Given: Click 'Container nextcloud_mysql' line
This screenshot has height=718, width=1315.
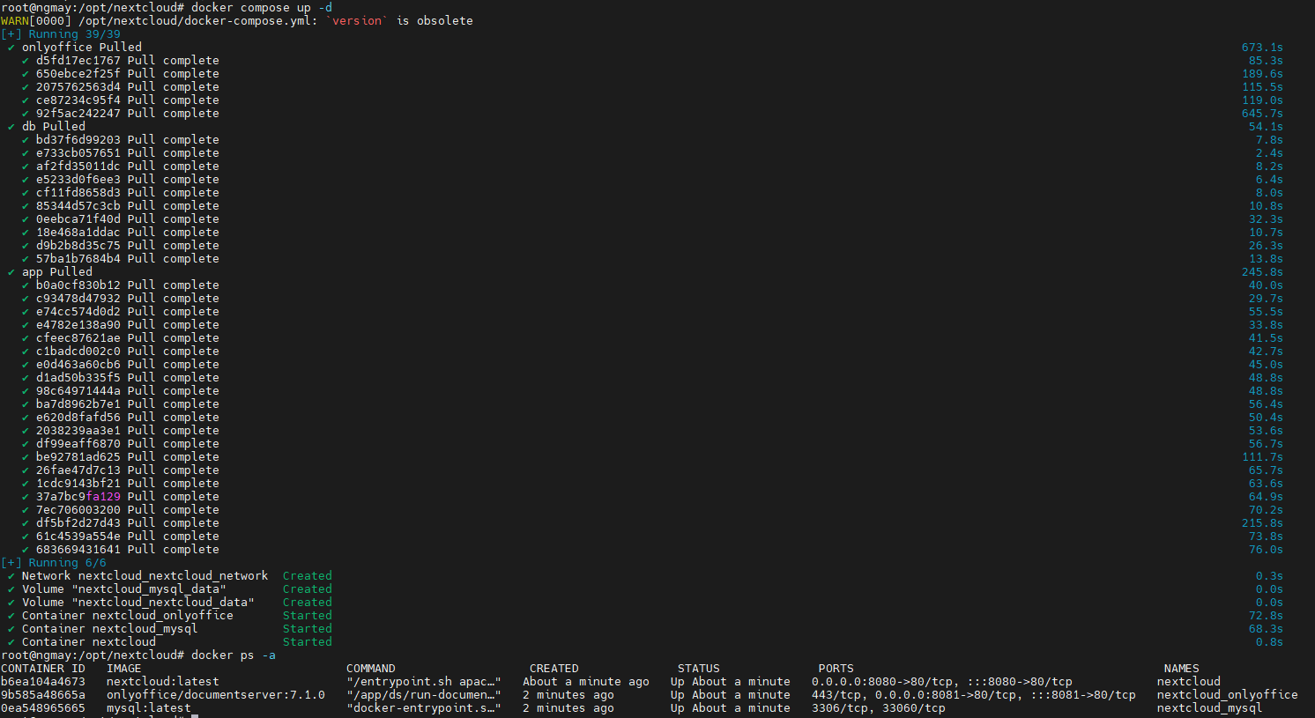Looking at the screenshot, I should tap(110, 628).
